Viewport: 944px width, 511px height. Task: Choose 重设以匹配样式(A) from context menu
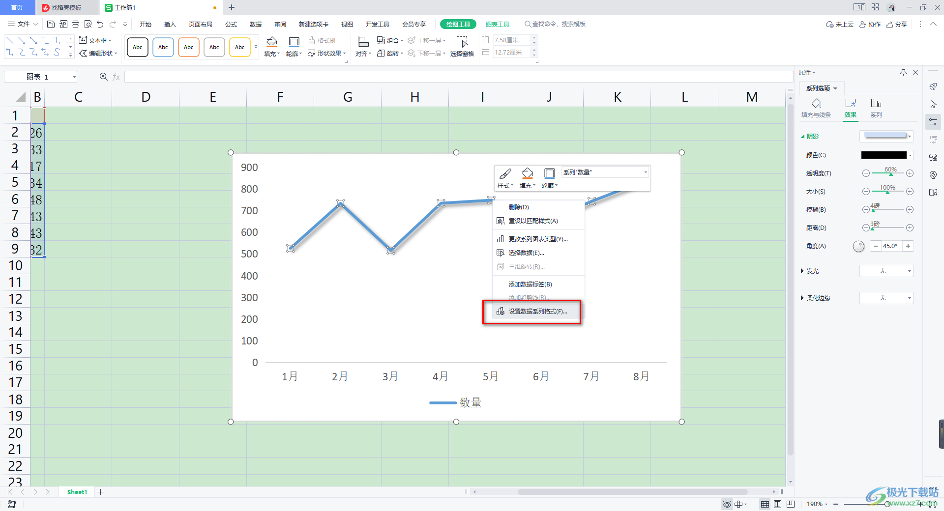[538, 221]
